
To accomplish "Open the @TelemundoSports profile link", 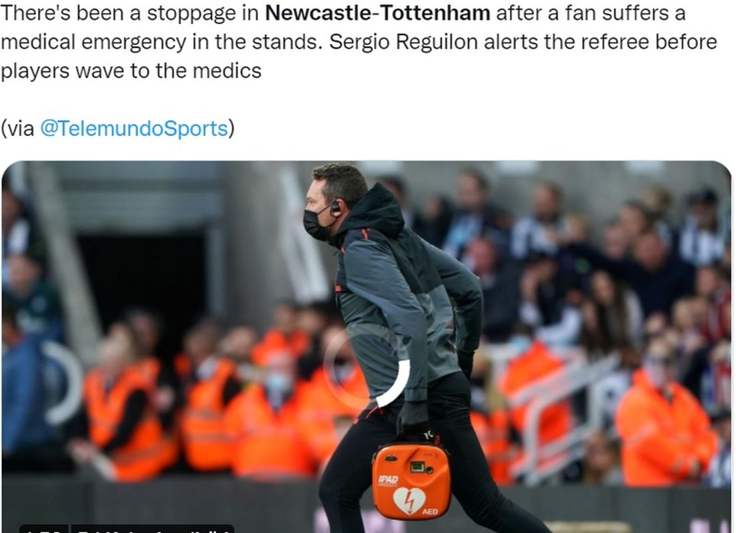I will coord(134,128).
